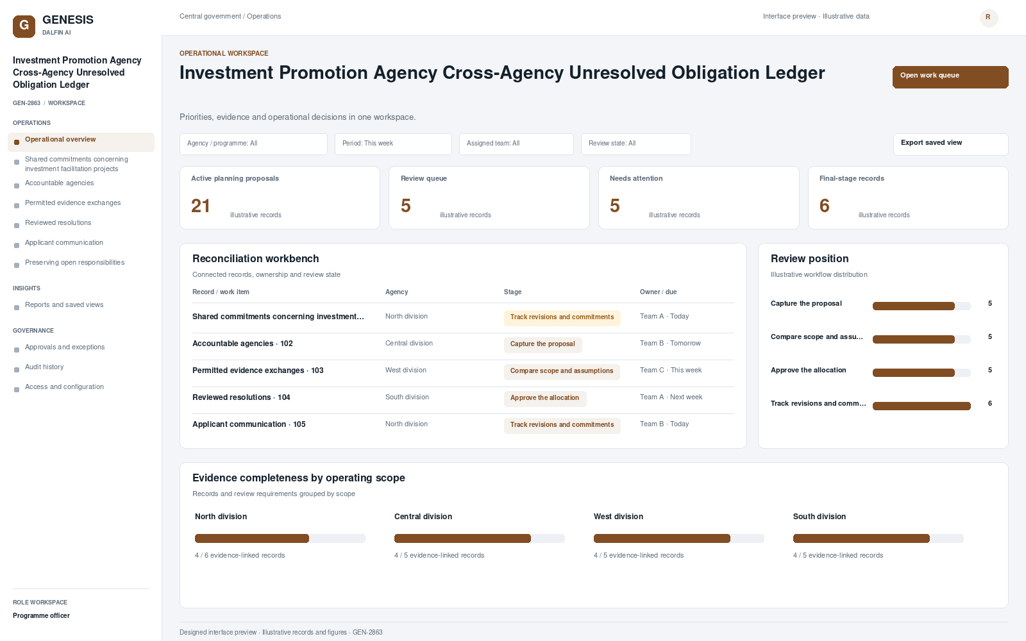Click the Track revisions and comm… progress bar
This screenshot has height=641, width=1026.
921,406
